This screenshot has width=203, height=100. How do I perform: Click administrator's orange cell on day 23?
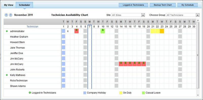162,31
